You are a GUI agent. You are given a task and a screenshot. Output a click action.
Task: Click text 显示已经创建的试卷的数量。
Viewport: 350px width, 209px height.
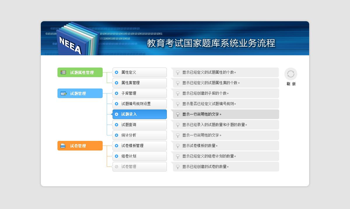206,167
